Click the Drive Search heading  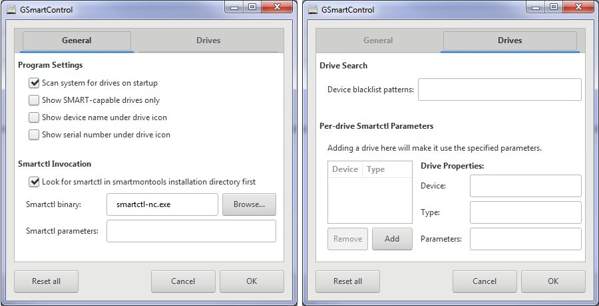click(x=343, y=66)
